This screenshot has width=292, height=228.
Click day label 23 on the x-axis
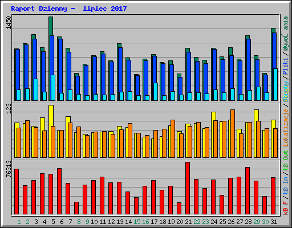(205, 222)
